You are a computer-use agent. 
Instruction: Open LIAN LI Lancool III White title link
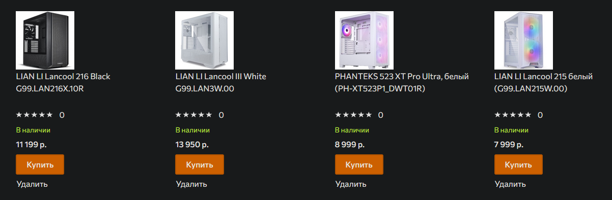[x=220, y=83]
